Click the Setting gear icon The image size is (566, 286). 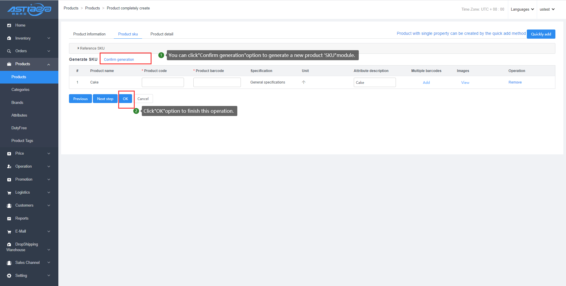[x=9, y=276]
